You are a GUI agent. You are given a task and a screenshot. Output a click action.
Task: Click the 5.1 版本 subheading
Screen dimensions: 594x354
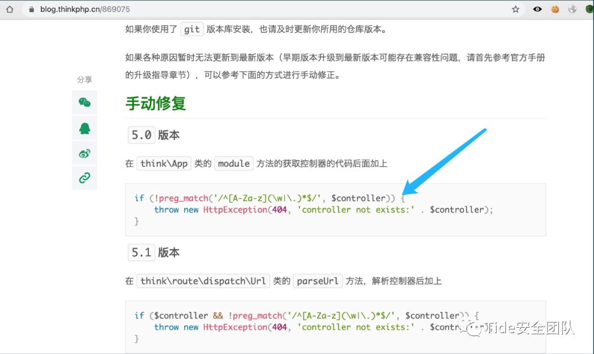point(154,252)
